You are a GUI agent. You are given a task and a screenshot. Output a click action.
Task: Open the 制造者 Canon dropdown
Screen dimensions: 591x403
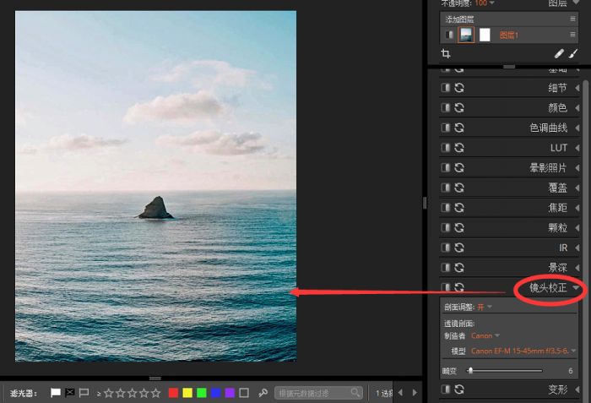pyautogui.click(x=485, y=335)
